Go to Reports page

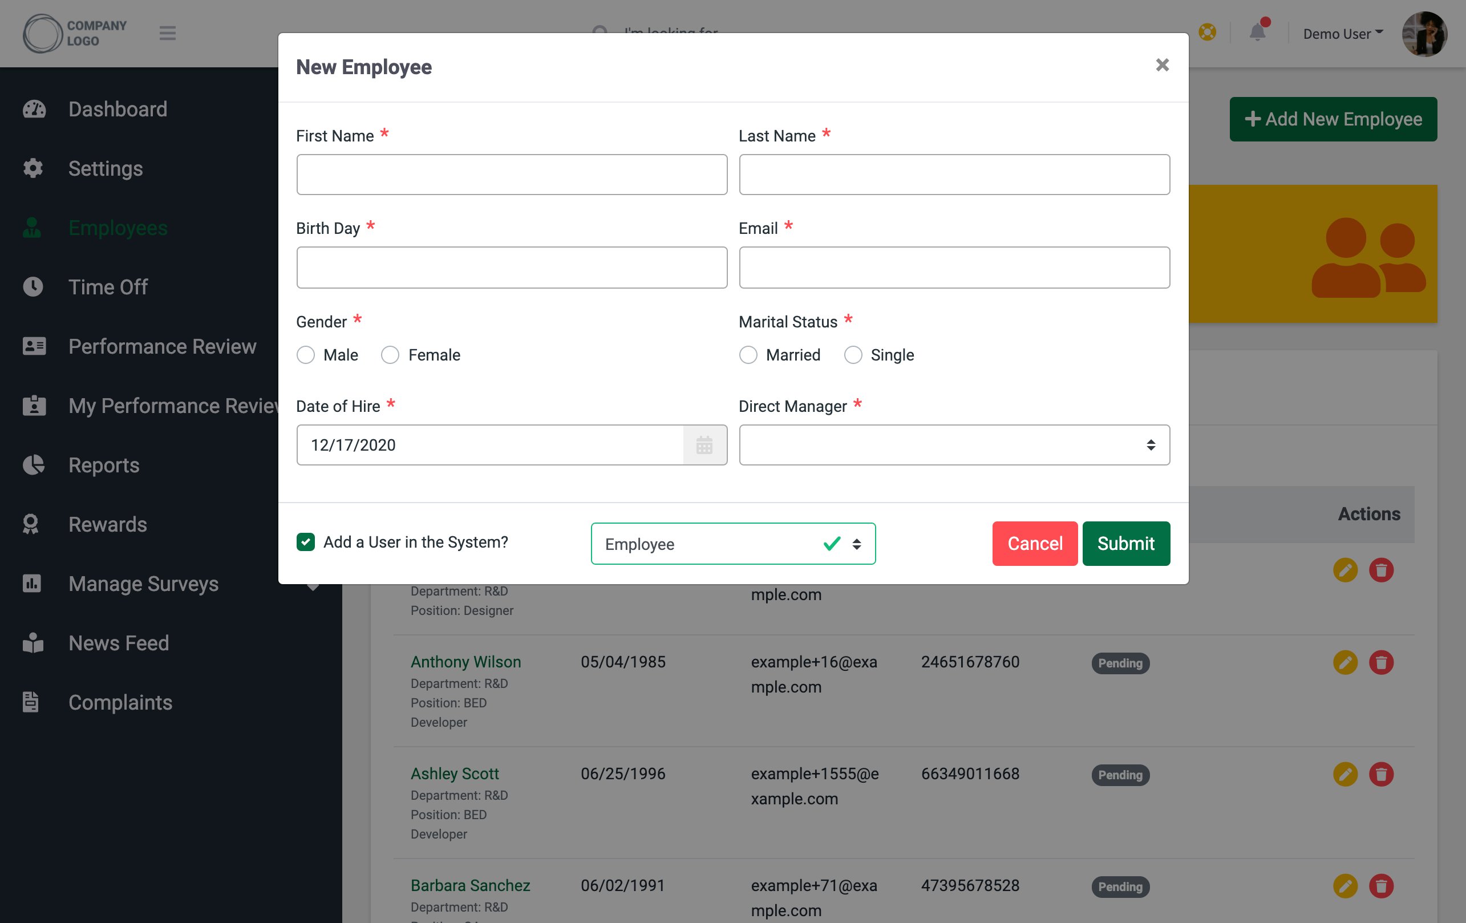coord(104,464)
